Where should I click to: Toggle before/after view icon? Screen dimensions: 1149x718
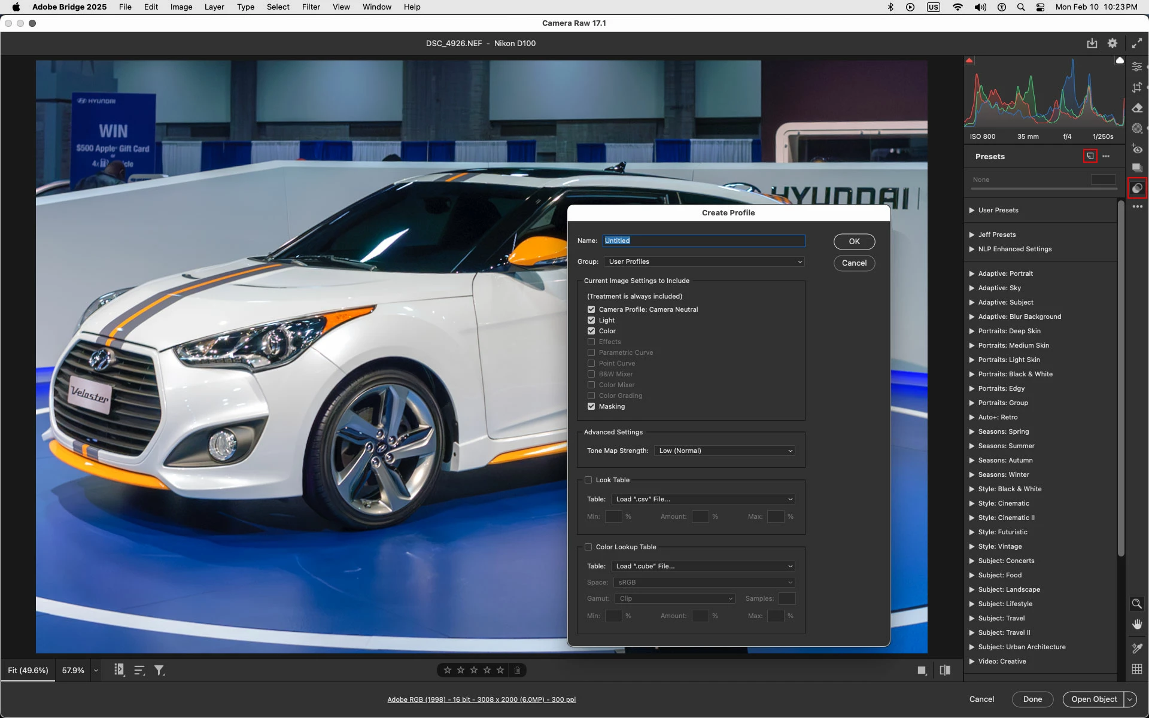[945, 670]
